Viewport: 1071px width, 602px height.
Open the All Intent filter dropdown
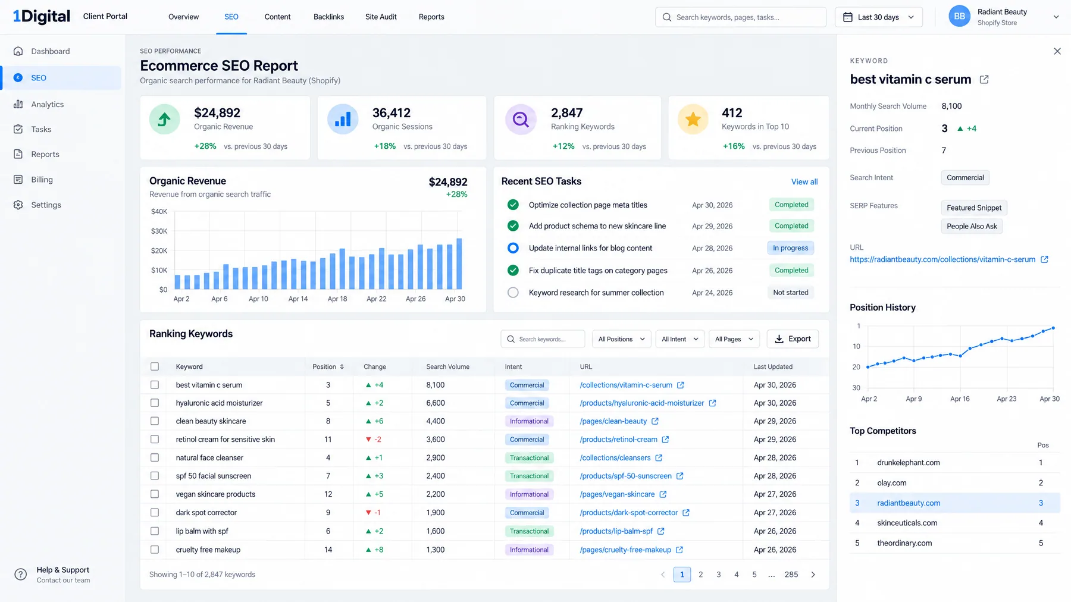coord(679,339)
